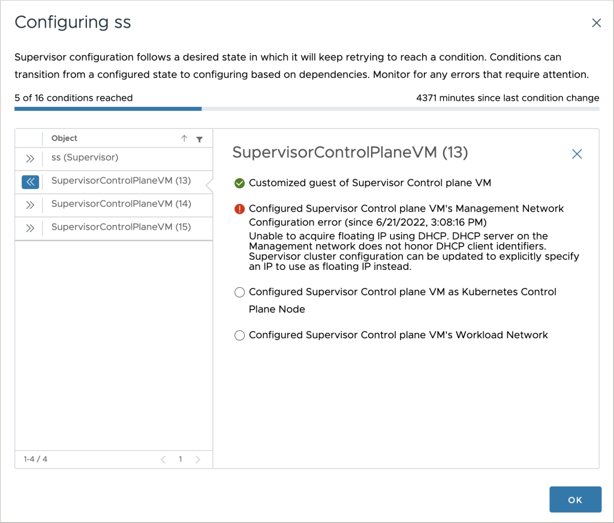Click the sort arrow in Object column header

[x=184, y=139]
